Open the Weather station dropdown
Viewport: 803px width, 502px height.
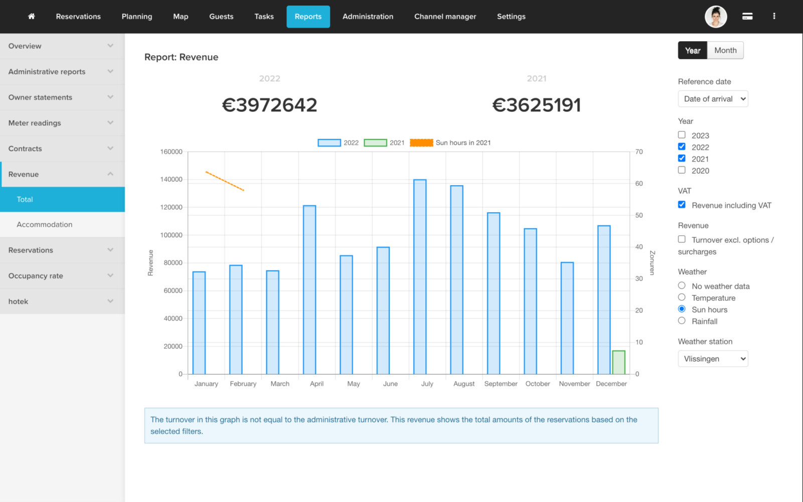click(x=713, y=359)
